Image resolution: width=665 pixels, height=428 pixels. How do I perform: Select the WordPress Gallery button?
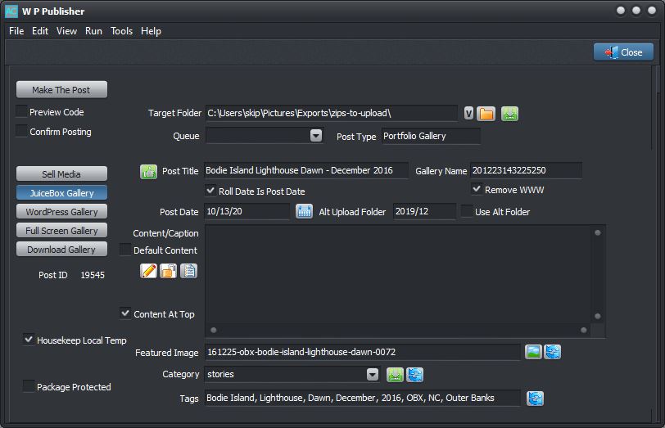(x=61, y=212)
